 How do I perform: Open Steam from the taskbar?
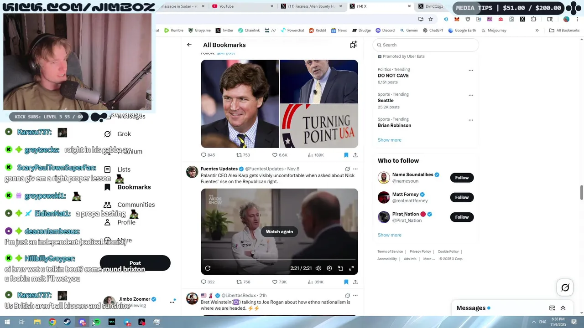click(67, 322)
